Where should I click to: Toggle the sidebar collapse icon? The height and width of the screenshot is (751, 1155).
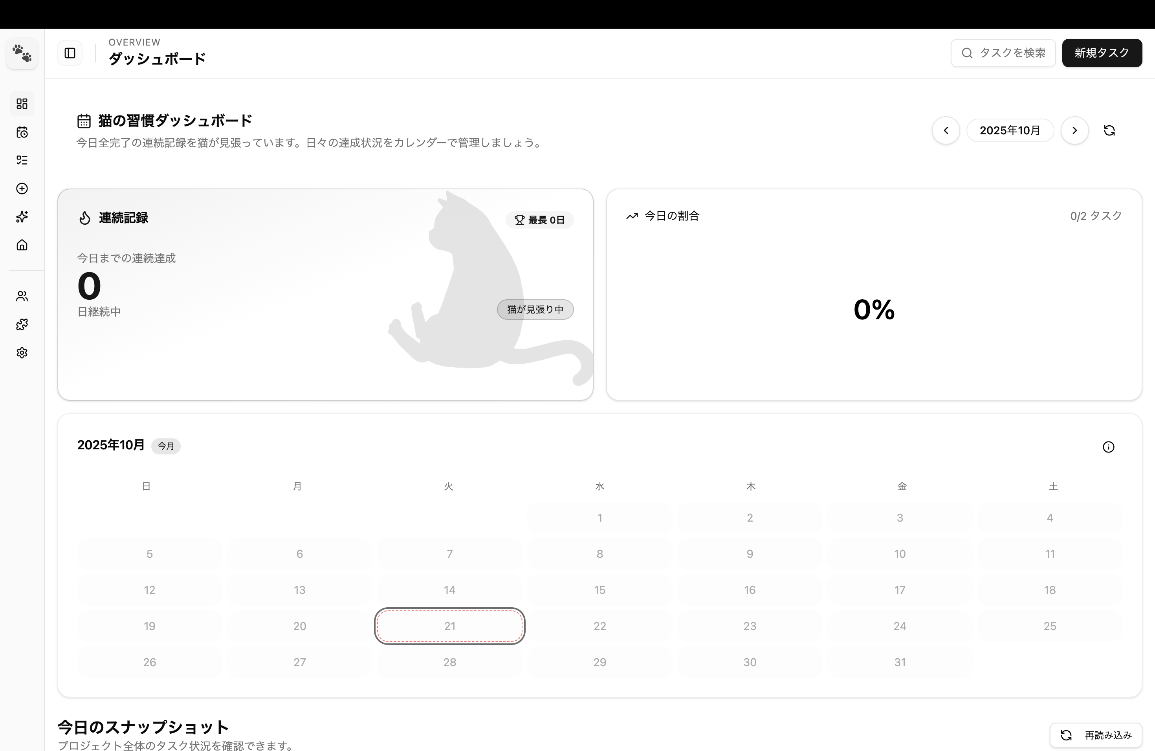pyautogui.click(x=70, y=53)
